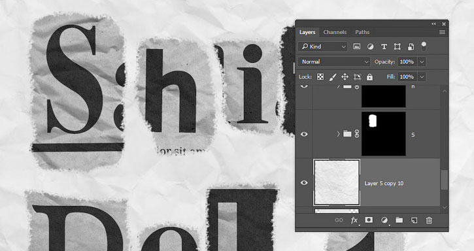
Task: Toggle layer filtering switch
Action: [424, 46]
